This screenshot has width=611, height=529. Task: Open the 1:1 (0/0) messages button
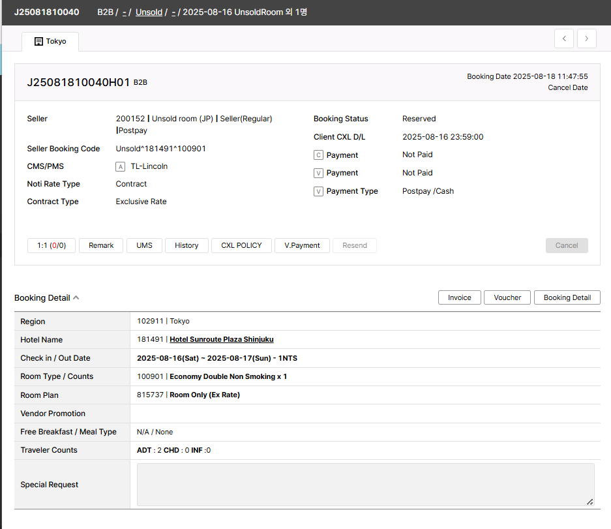pos(52,245)
